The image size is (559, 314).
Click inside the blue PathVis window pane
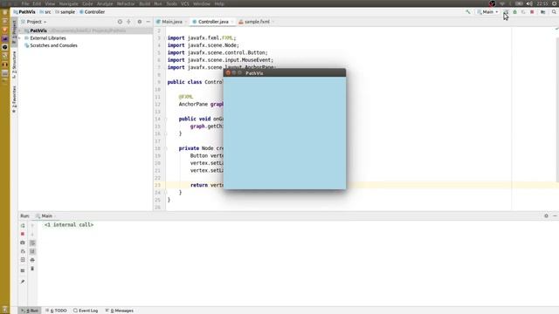pos(285,133)
